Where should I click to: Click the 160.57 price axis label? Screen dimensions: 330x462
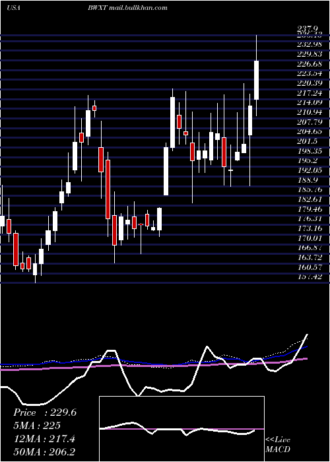pos(312,267)
